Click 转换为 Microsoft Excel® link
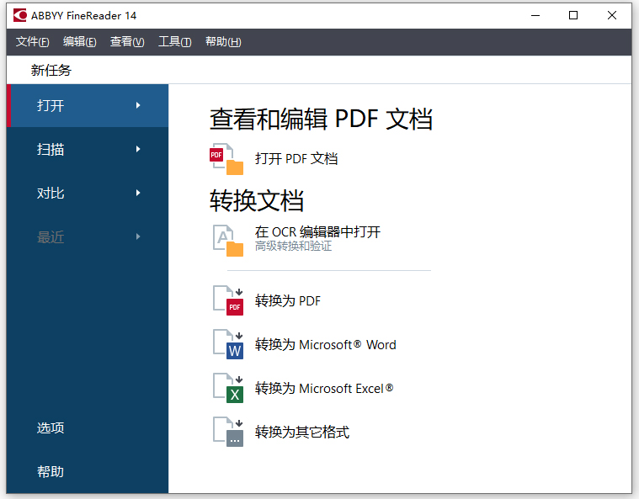 click(x=324, y=388)
